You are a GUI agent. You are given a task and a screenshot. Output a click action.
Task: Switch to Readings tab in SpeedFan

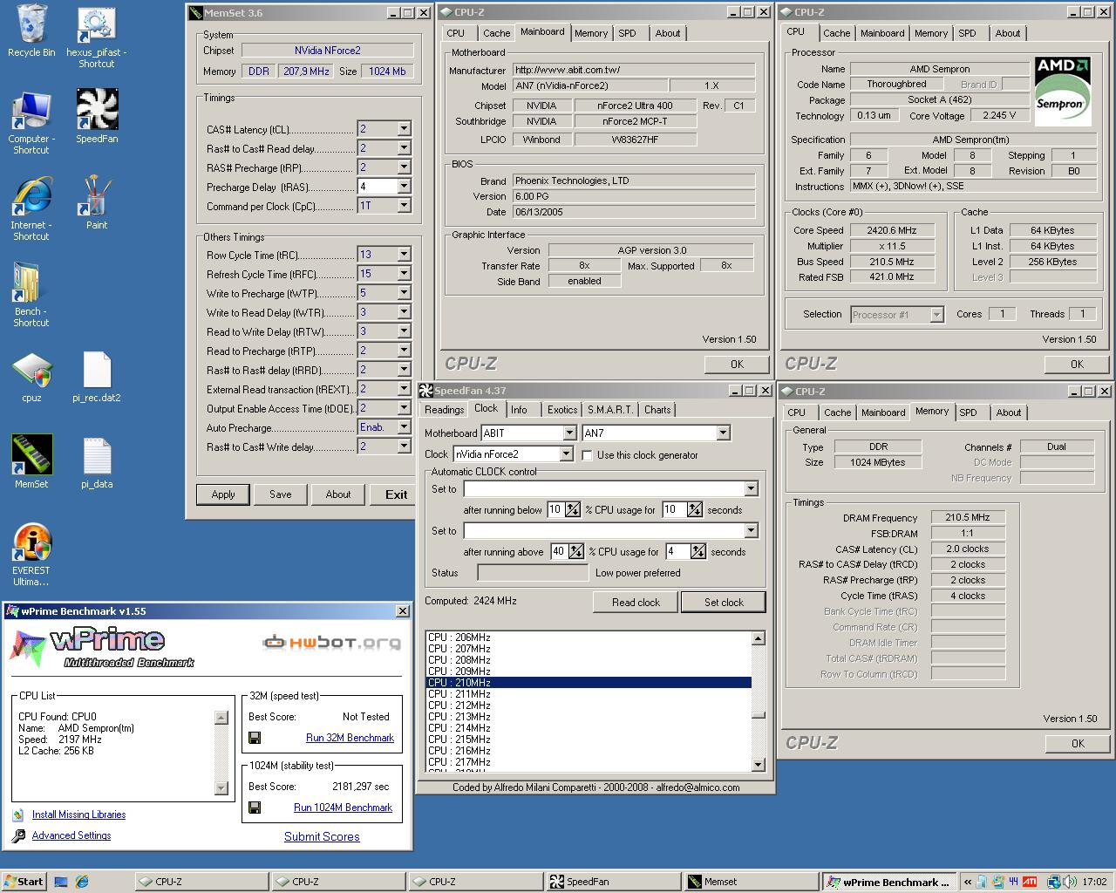tap(445, 410)
